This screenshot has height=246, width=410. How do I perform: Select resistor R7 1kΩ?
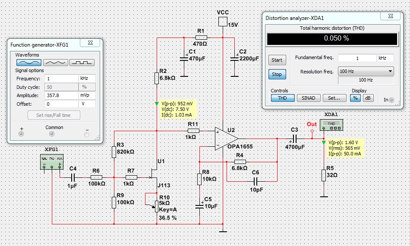(131, 177)
